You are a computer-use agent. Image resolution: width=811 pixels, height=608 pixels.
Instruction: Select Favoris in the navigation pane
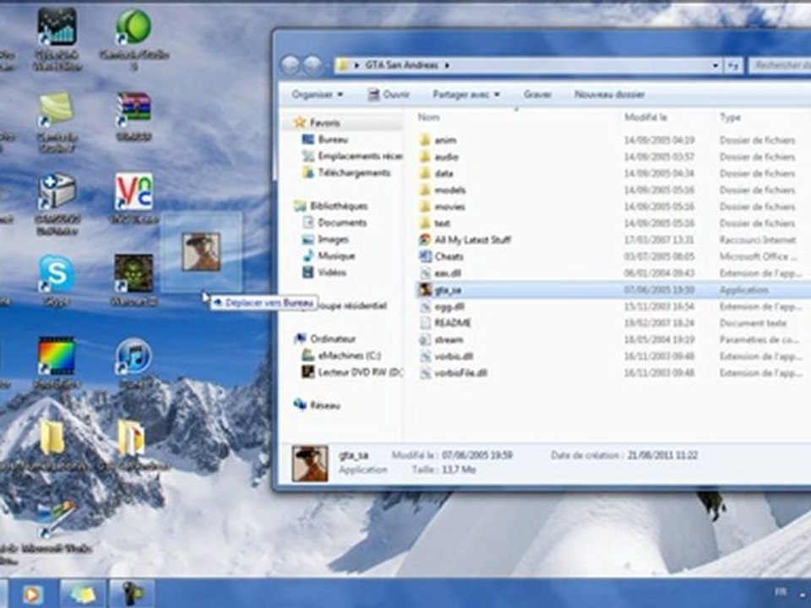(324, 123)
